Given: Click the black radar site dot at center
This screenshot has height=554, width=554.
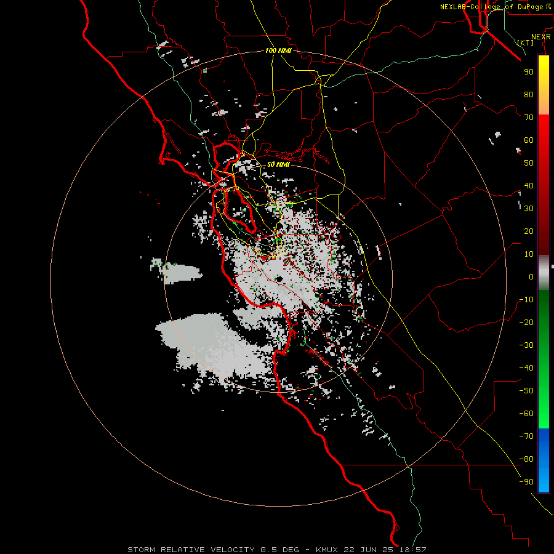Looking at the screenshot, I should pyautogui.click(x=279, y=279).
